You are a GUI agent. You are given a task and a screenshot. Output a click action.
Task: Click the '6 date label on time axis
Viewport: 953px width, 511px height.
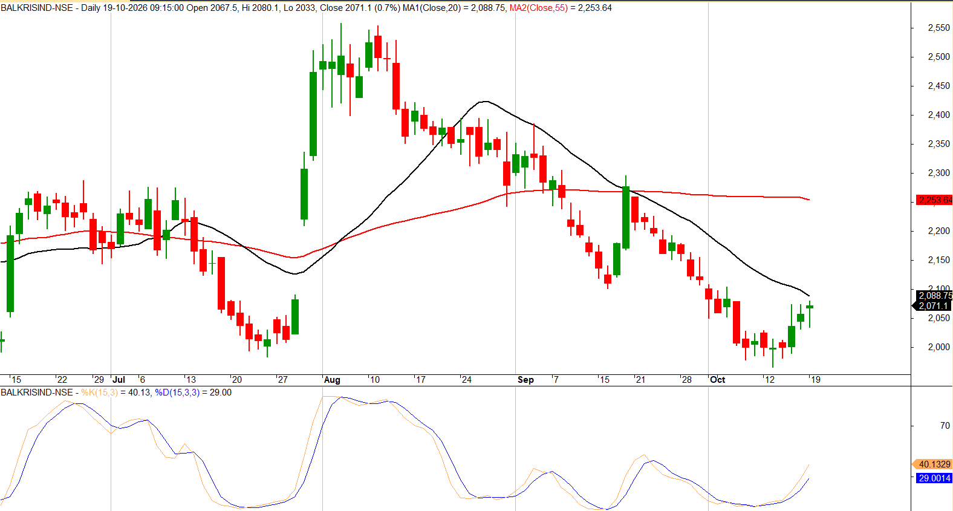(142, 380)
